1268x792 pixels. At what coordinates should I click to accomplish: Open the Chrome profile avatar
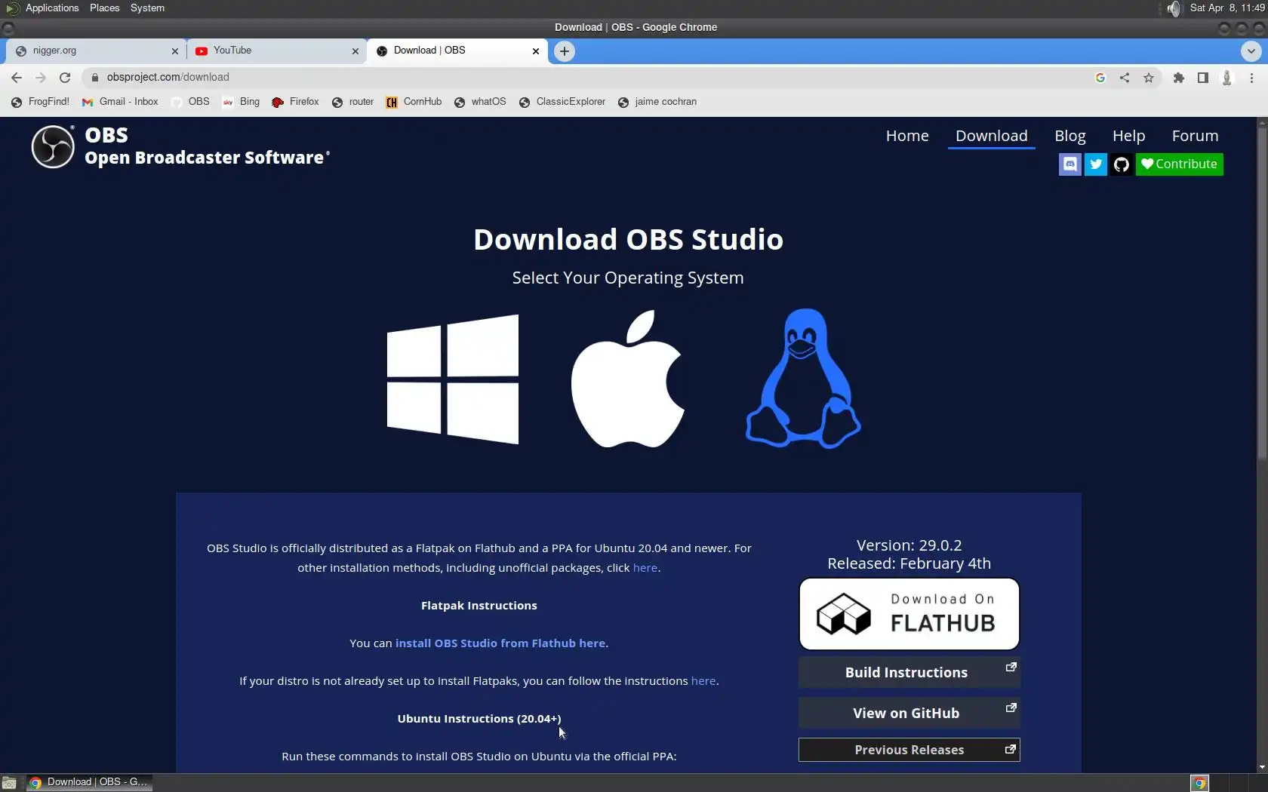click(x=1227, y=77)
